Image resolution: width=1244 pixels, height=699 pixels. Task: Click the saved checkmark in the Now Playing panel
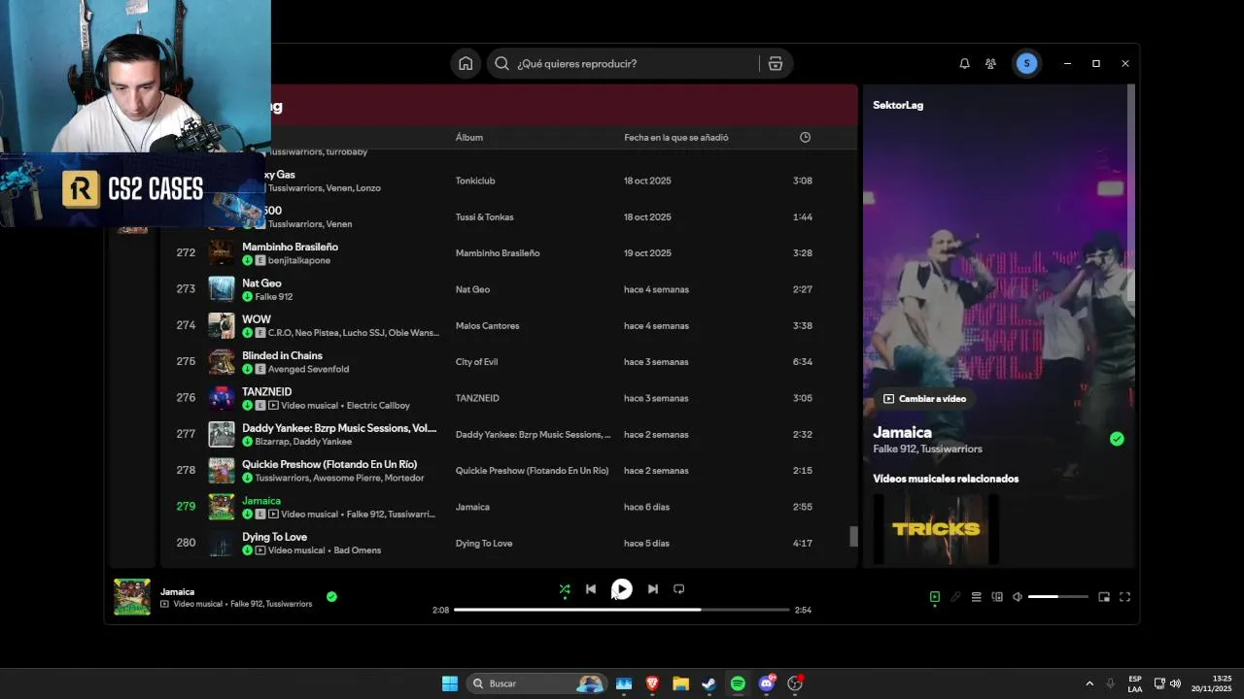tap(1117, 439)
